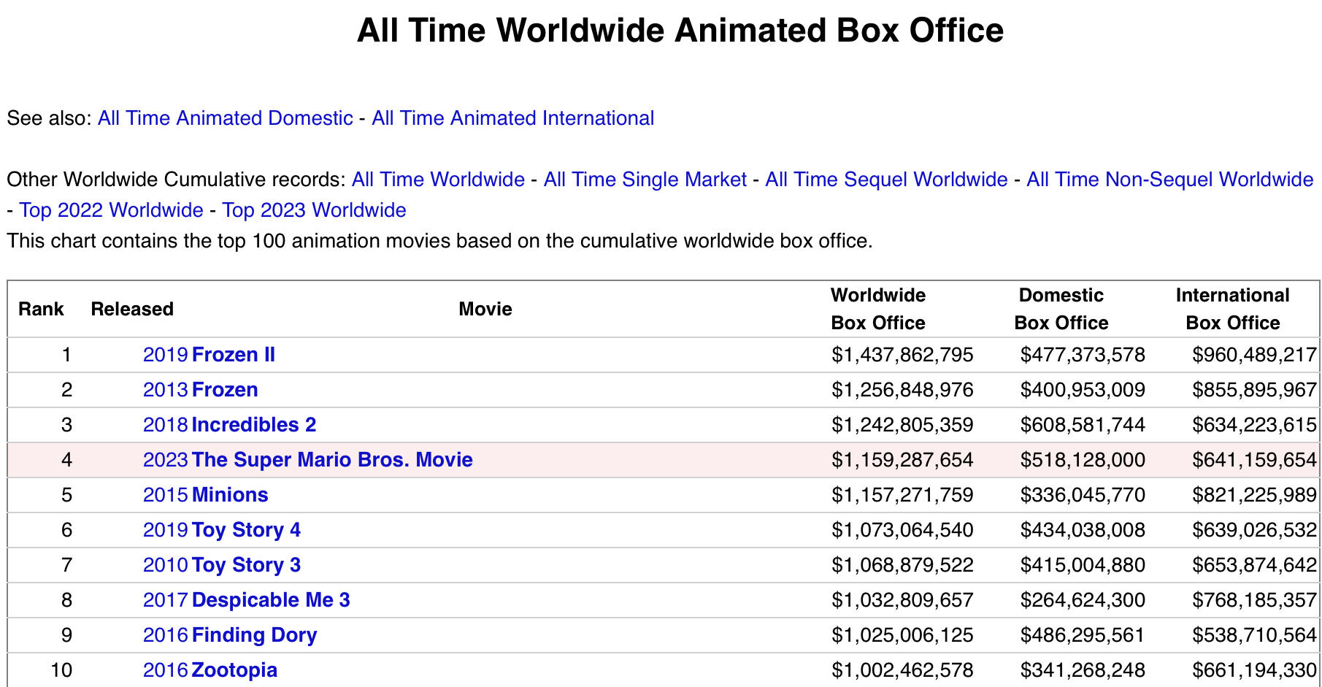Click the Incredibles 2 movie title
This screenshot has height=687, width=1322.
[253, 425]
